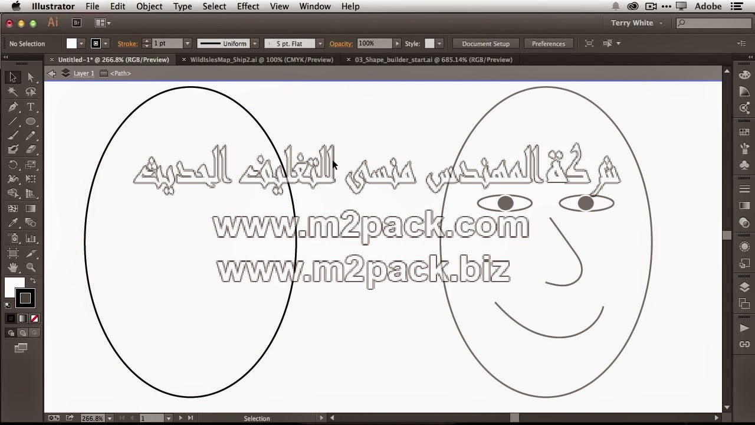The height and width of the screenshot is (425, 755).
Task: Select the Scale tool
Action: tap(31, 165)
